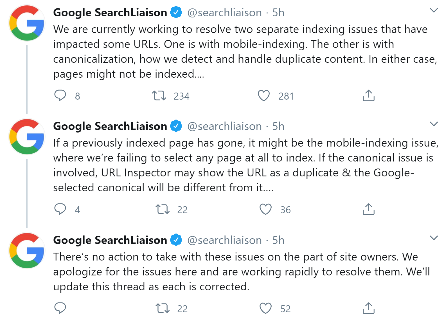Open the caret menu on the third tweet
The height and width of the screenshot is (321, 446).
[x=434, y=238]
